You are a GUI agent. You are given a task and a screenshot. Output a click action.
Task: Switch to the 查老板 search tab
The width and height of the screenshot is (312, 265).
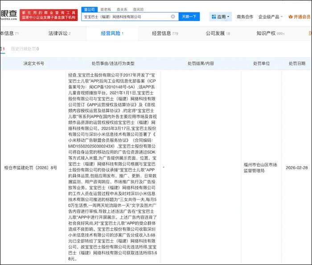(106, 9)
